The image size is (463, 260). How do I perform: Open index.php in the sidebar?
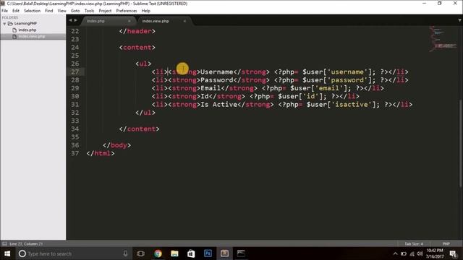point(27,30)
